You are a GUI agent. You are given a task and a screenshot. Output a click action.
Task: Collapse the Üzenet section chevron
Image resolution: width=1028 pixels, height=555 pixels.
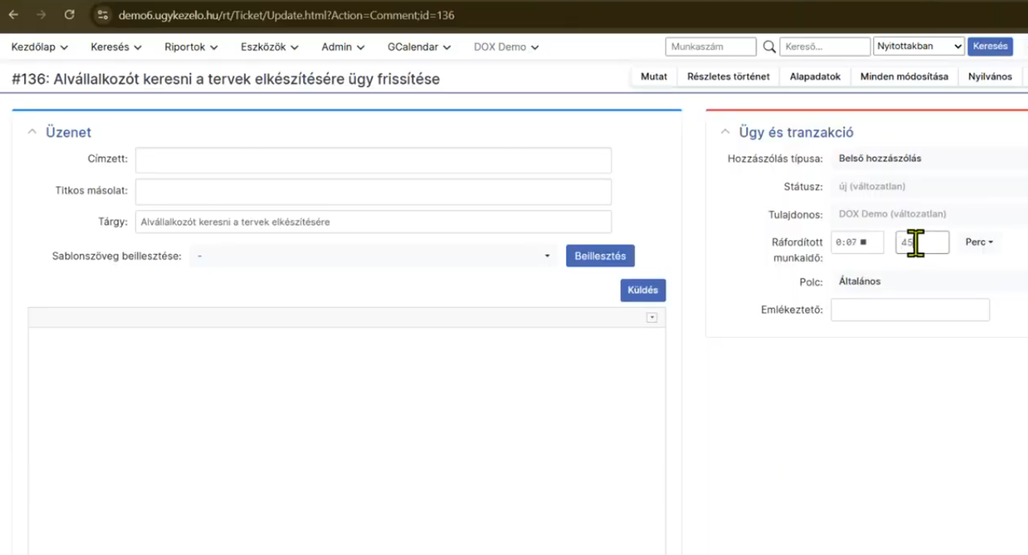(x=32, y=133)
